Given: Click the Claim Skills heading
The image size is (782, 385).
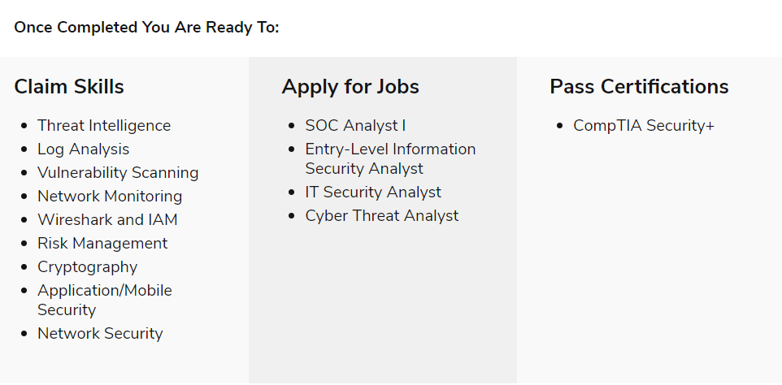Looking at the screenshot, I should (69, 87).
